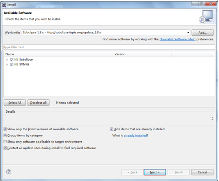This screenshot has height=181, width=219.
Task: Click the help question mark icon
Action: pos(9,172)
